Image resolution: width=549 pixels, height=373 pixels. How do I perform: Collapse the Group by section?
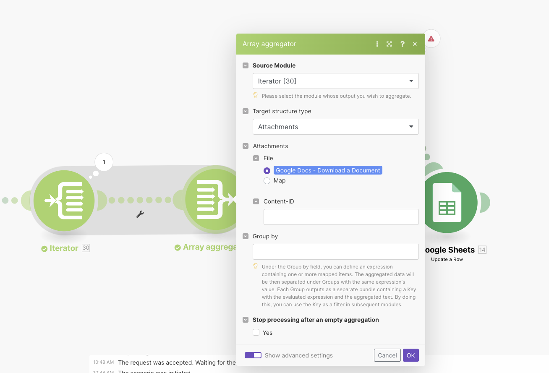click(246, 236)
